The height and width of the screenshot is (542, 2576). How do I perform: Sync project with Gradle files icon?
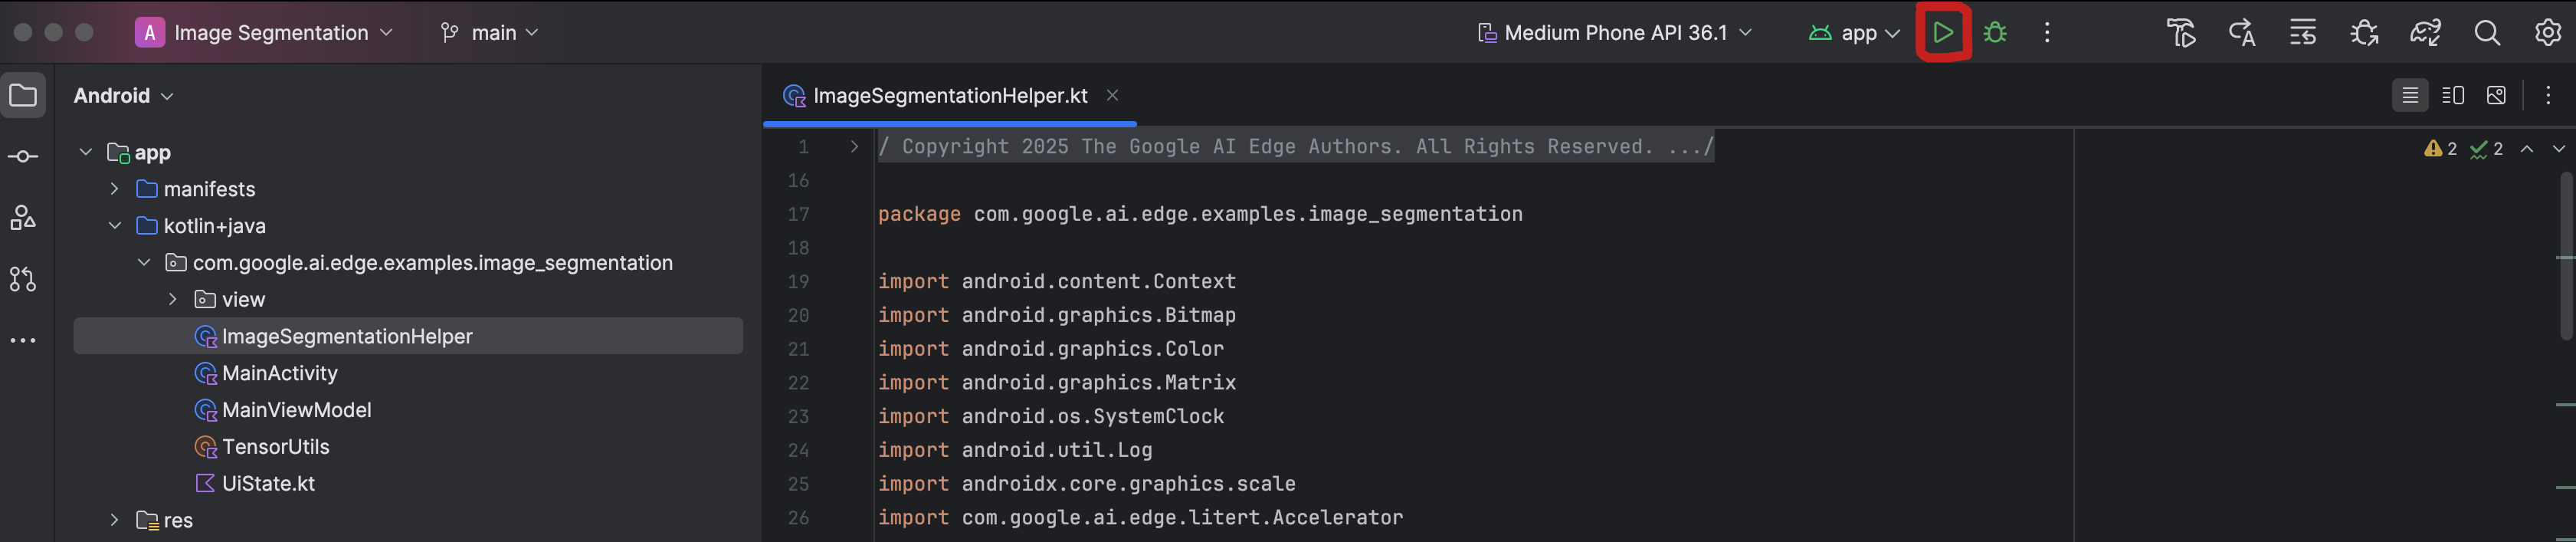pyautogui.click(x=2425, y=33)
